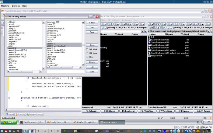Switch right panel to drive d
This screenshot has height=133, width=213.
coord(163,24)
